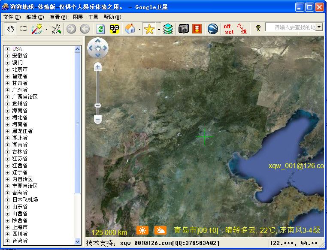Click the red download arrow icon

pyautogui.click(x=197, y=29)
